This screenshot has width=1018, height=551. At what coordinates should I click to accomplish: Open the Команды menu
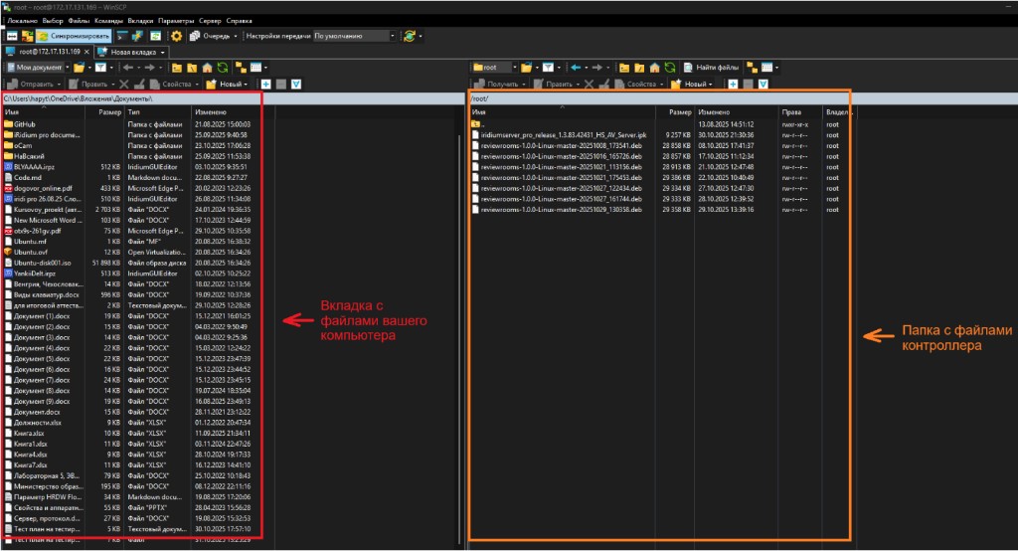click(108, 21)
